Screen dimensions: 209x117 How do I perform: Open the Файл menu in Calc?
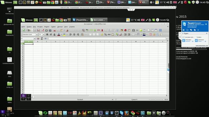(23, 27)
